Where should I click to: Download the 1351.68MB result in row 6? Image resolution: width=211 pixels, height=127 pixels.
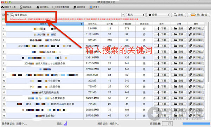161,57
